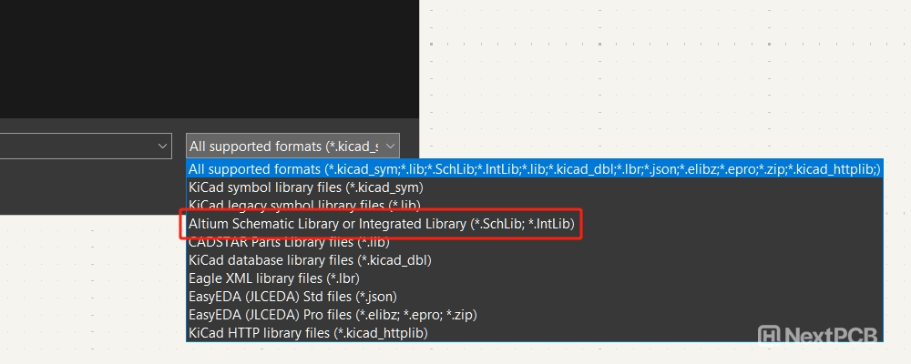Image resolution: width=911 pixels, height=364 pixels.
Task: Pick KiCad HTTP library files (*.kicad_httplib)
Action: click(308, 333)
